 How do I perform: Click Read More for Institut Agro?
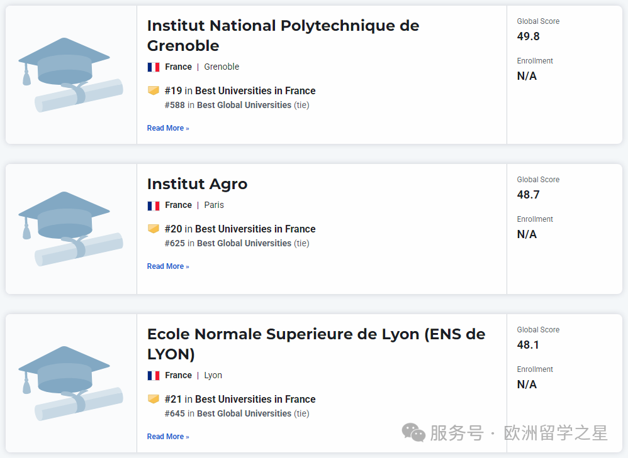coord(167,266)
